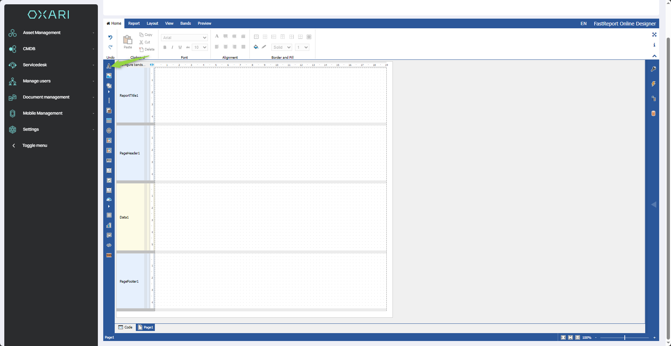Screen dimensions: 671x346
Task: Open the Properties wrench panel
Action: pyautogui.click(x=653, y=69)
